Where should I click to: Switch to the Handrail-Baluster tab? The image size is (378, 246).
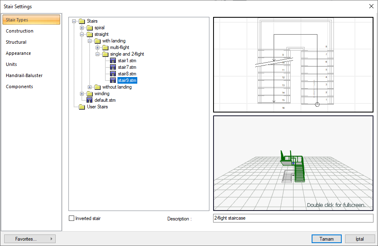[x=24, y=75]
